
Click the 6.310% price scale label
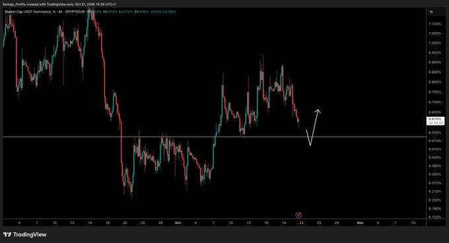[434, 183]
